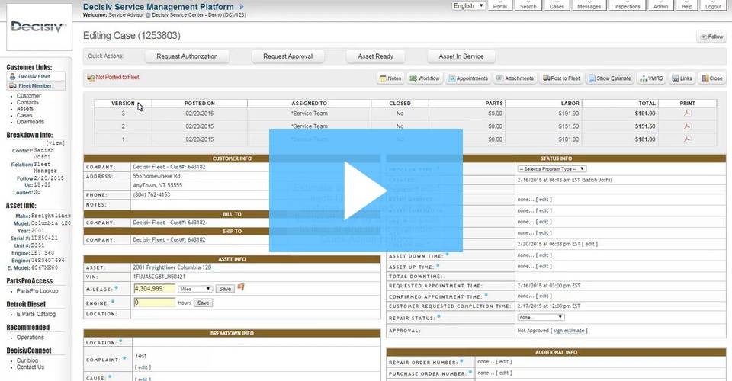Image resolution: width=732 pixels, height=381 pixels.
Task: Open Appointments
Action: point(468,78)
